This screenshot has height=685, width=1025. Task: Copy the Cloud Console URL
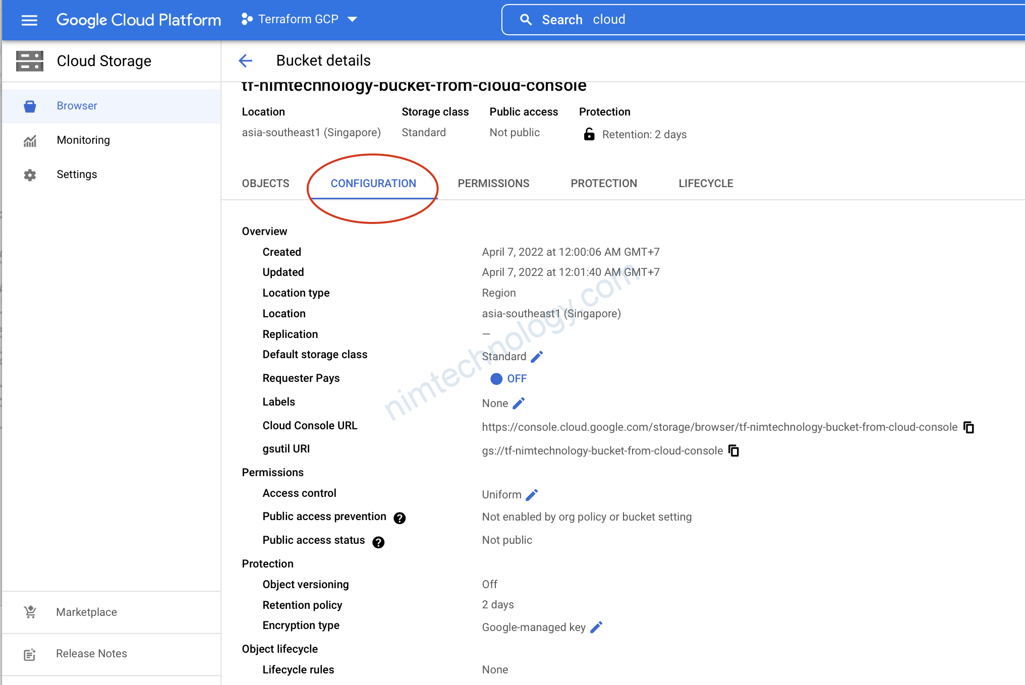969,427
